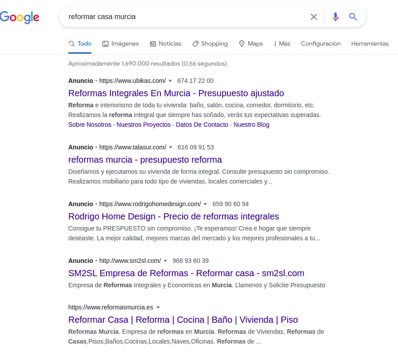Open the 'Nuestro Blog' sitelink
This screenshot has height=352, width=398.
[251, 125]
